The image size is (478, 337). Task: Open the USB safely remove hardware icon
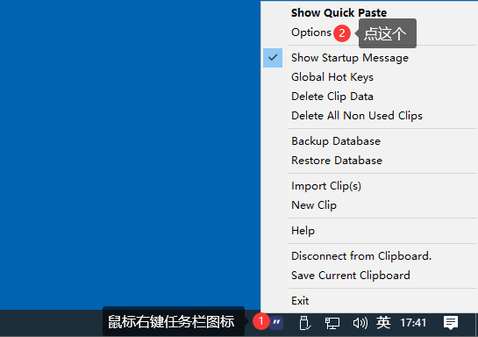click(304, 323)
